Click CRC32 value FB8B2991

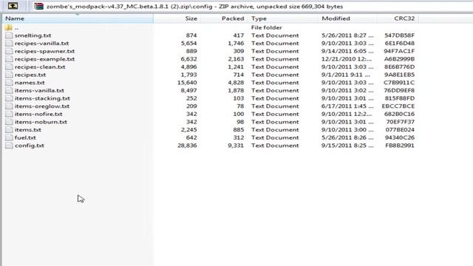[x=400, y=146]
